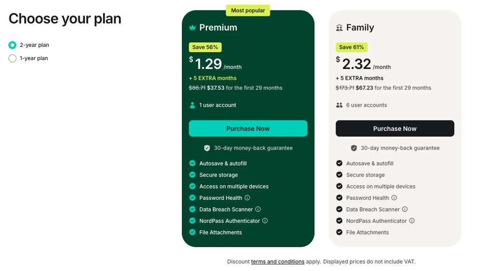Image resolution: width=480 pixels, height=271 pixels.
Task: Open the terms and conditions link
Action: click(x=277, y=262)
